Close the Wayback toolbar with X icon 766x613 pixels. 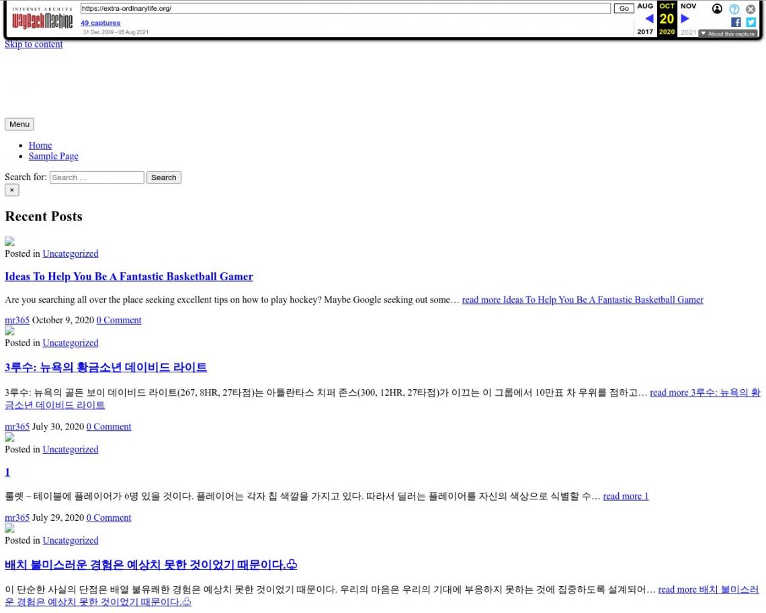pos(751,9)
